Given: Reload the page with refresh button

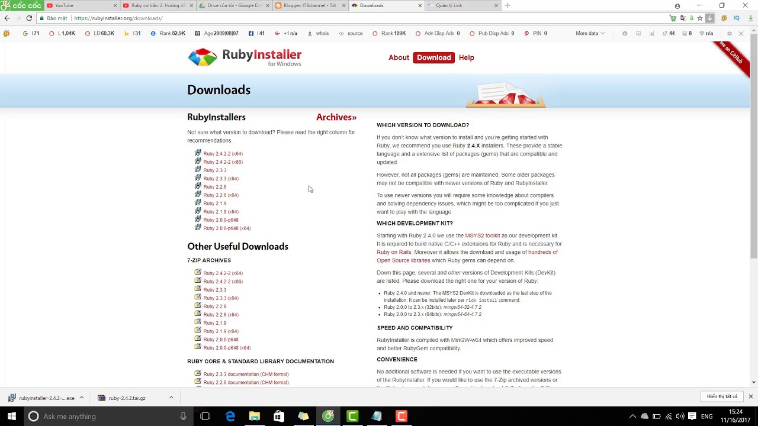Looking at the screenshot, I should (x=29, y=18).
